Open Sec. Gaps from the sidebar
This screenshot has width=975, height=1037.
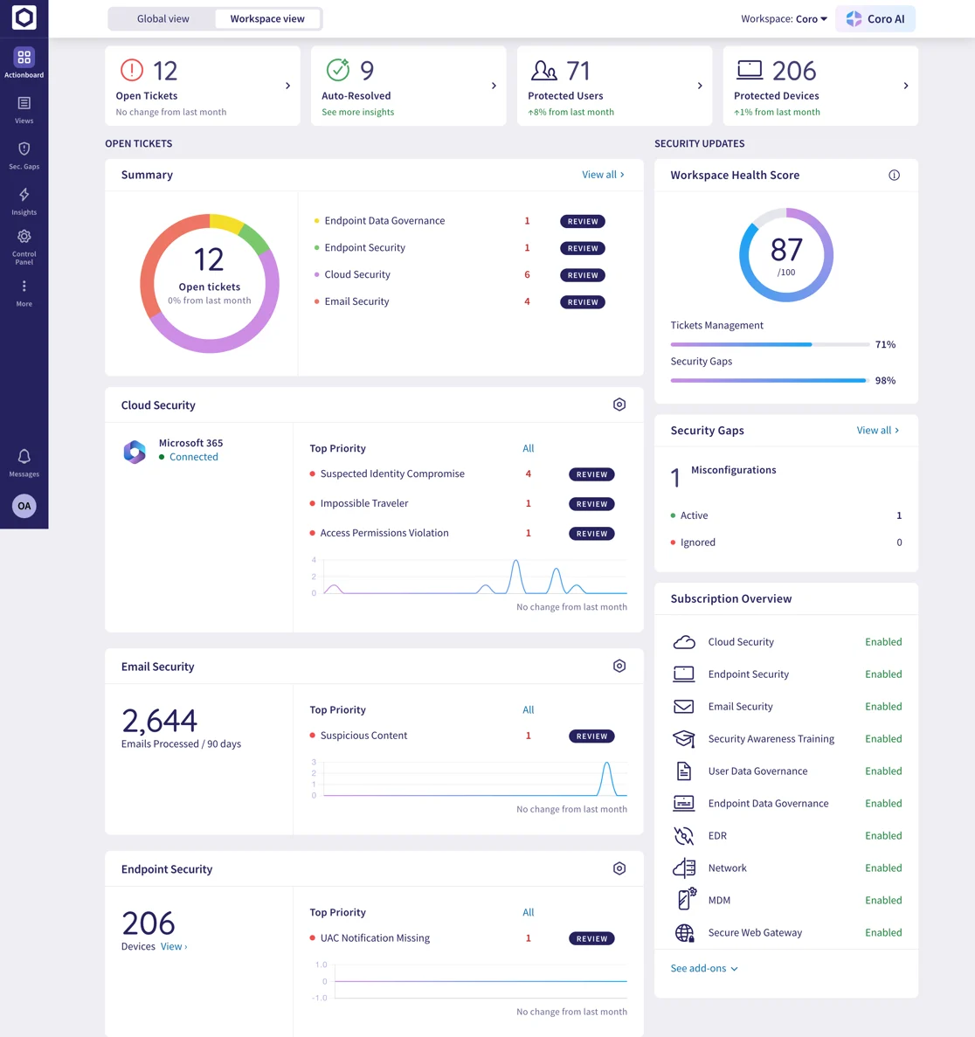pyautogui.click(x=24, y=154)
